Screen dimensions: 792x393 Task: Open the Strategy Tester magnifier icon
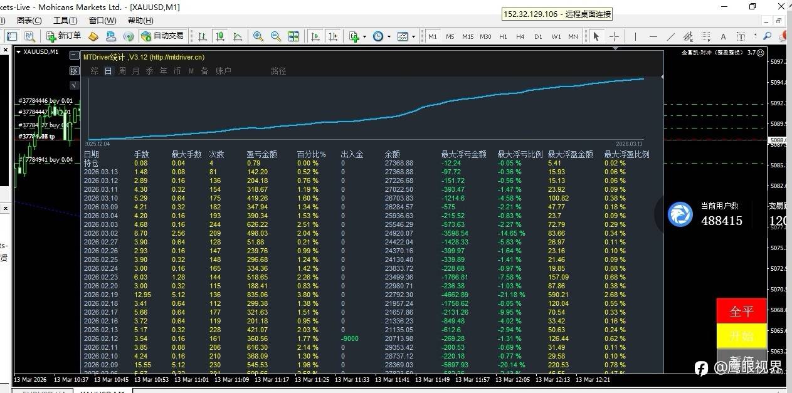[31, 36]
